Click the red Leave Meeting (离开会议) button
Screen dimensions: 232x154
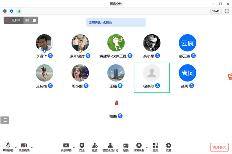tap(219, 147)
